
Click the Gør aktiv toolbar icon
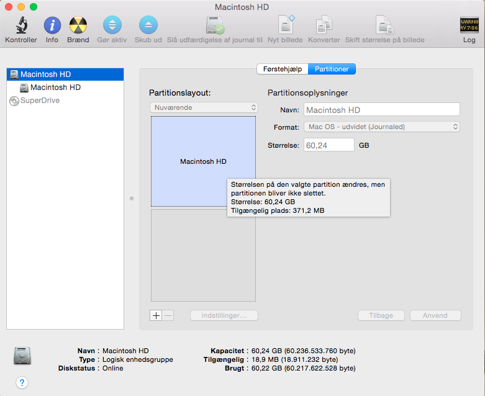tap(112, 25)
